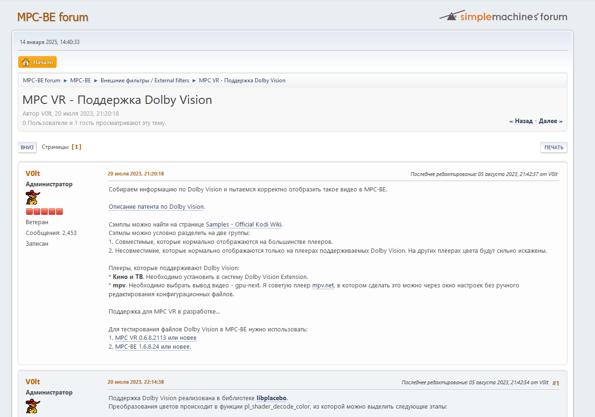Click the home icon in Начало button

pyautogui.click(x=26, y=62)
